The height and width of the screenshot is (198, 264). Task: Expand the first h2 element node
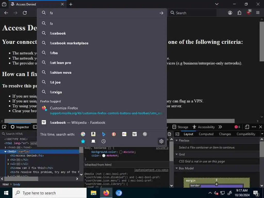(x=9, y=160)
